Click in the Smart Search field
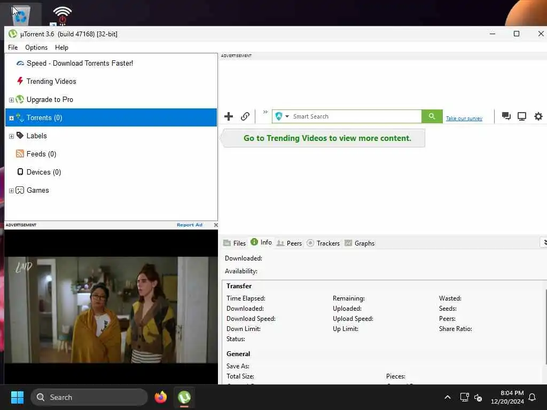Screen dimensions: 547x410 click(x=356, y=116)
